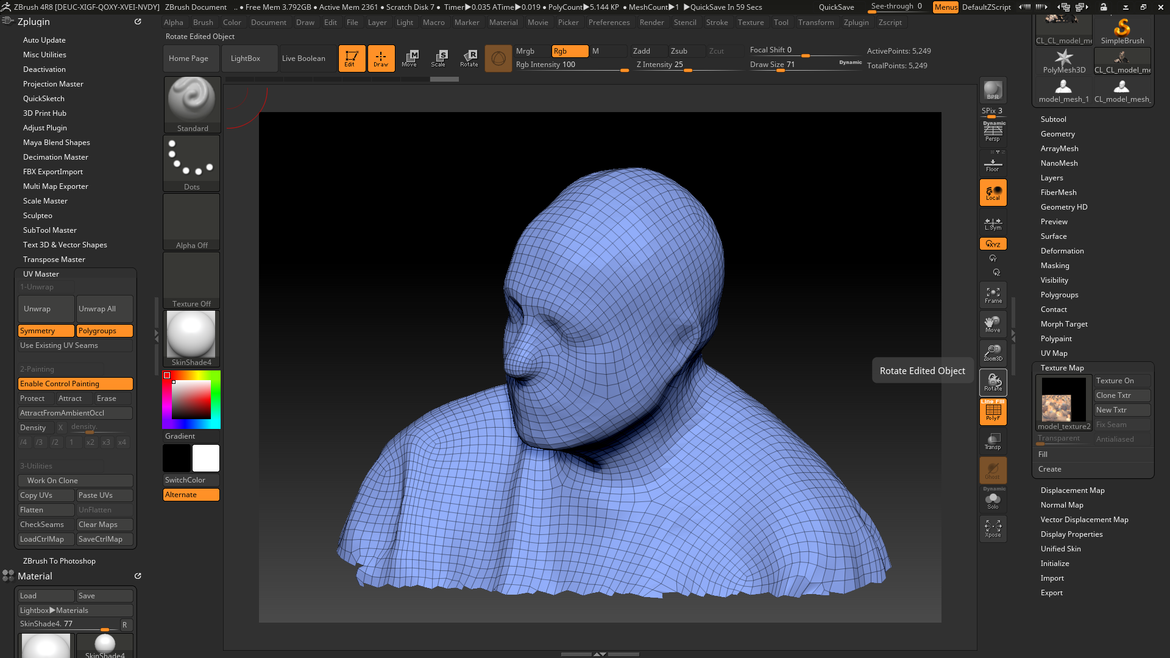Select the Edit mode icon
The height and width of the screenshot is (658, 1170).
352,58
